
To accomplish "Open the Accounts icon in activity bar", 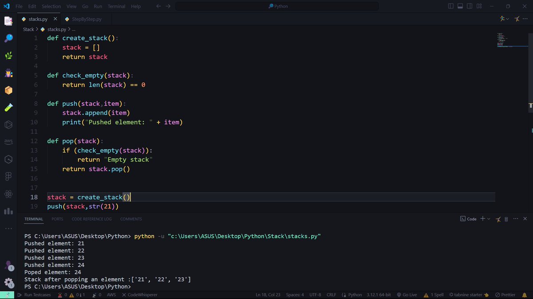I will 8,265.
